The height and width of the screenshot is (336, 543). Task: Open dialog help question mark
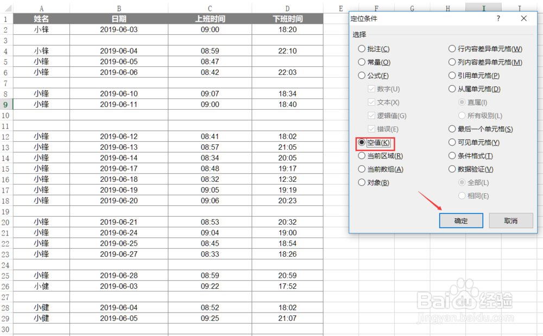click(498, 18)
